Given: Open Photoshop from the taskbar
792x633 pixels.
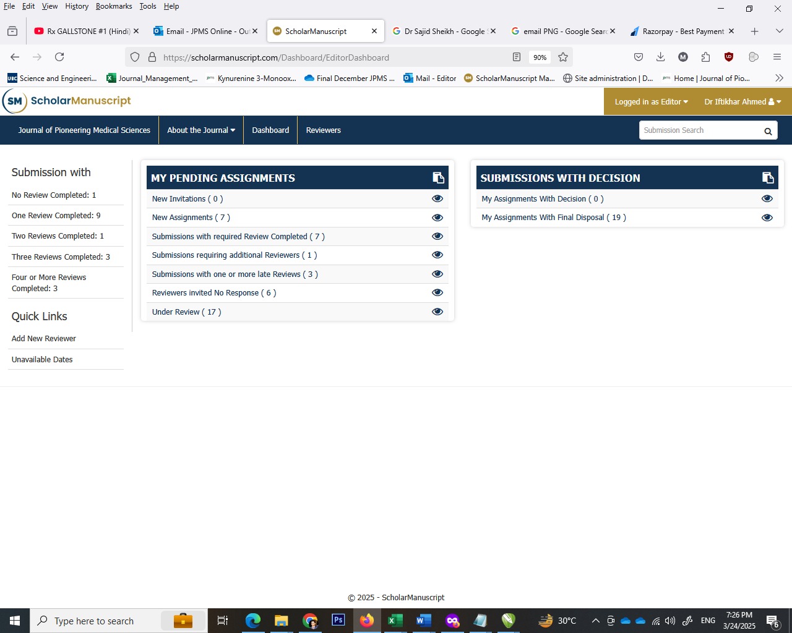Looking at the screenshot, I should [x=338, y=620].
